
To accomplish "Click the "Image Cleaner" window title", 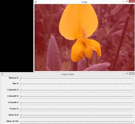I will click(68, 74).
